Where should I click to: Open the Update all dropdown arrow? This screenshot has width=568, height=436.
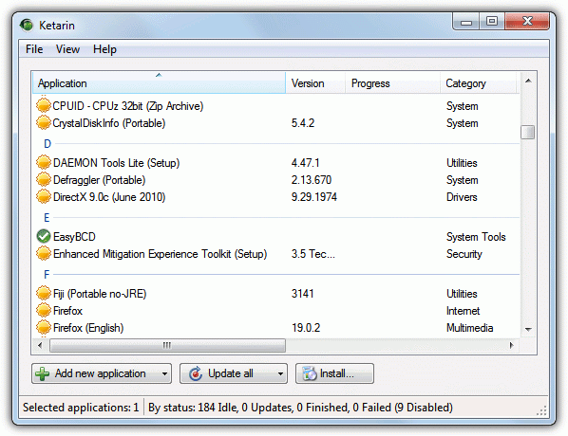280,373
